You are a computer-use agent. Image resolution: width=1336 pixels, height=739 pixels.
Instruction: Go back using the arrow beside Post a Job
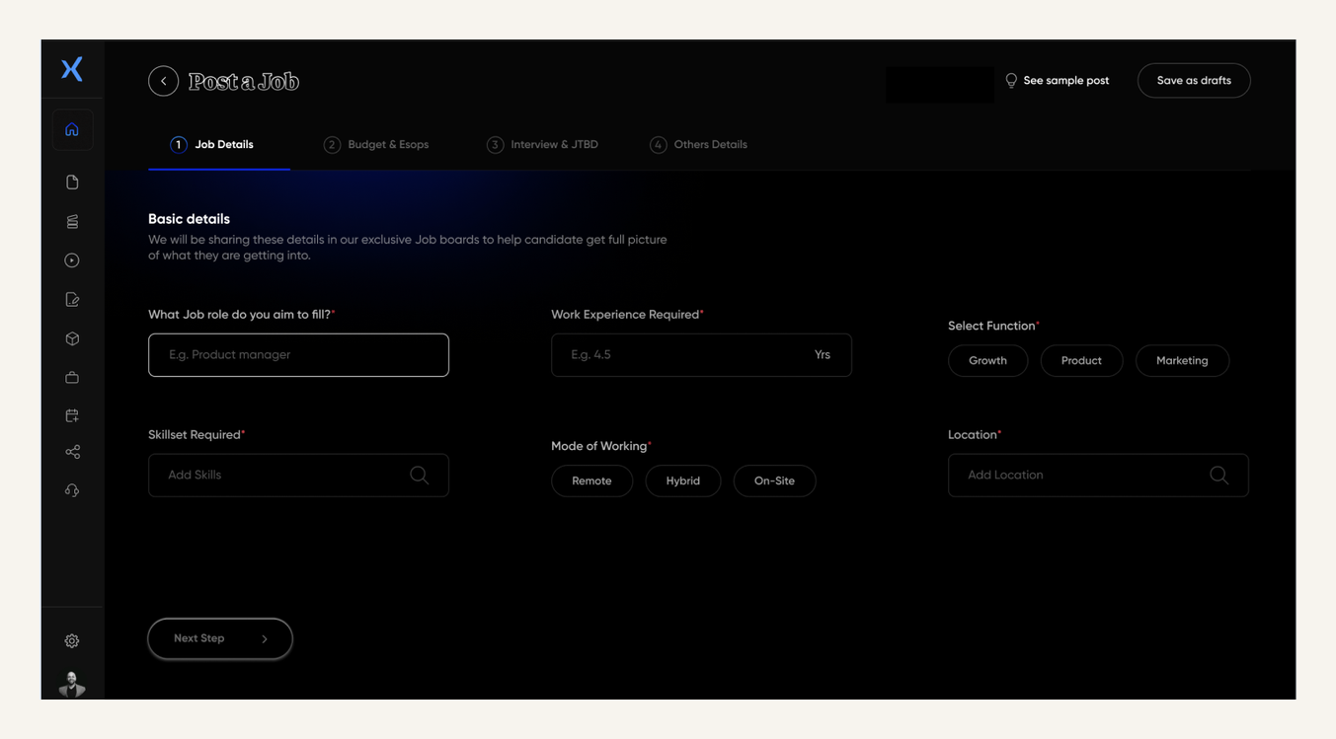[x=164, y=81]
